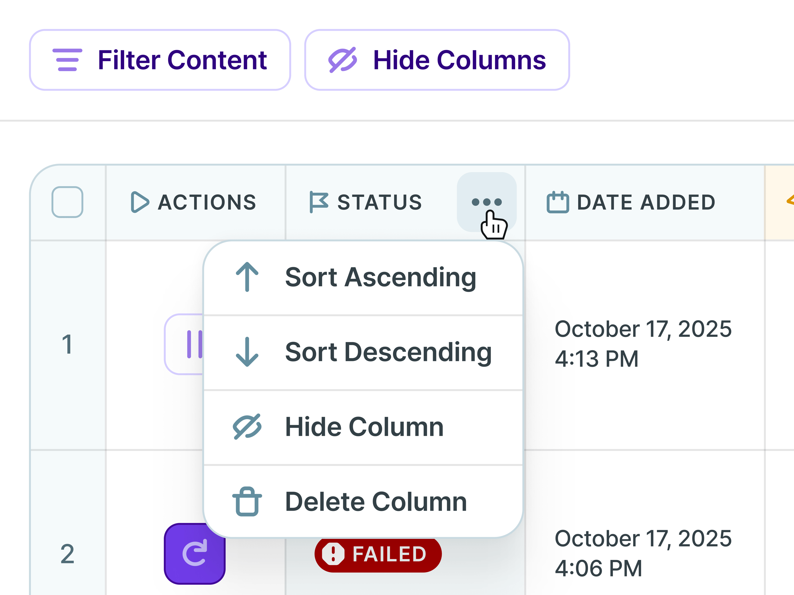The image size is (794, 595).
Task: Select Delete Column in the dropdown menu
Action: [363, 502]
